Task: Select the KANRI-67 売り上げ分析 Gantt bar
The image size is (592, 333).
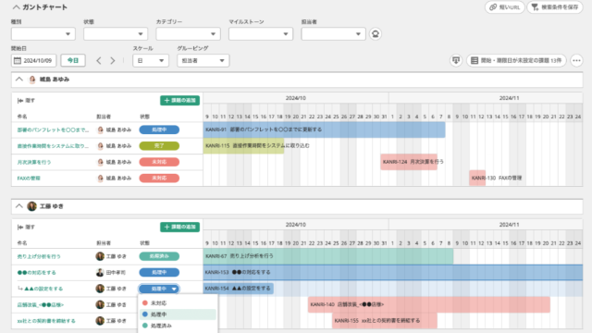Action: pos(328,256)
